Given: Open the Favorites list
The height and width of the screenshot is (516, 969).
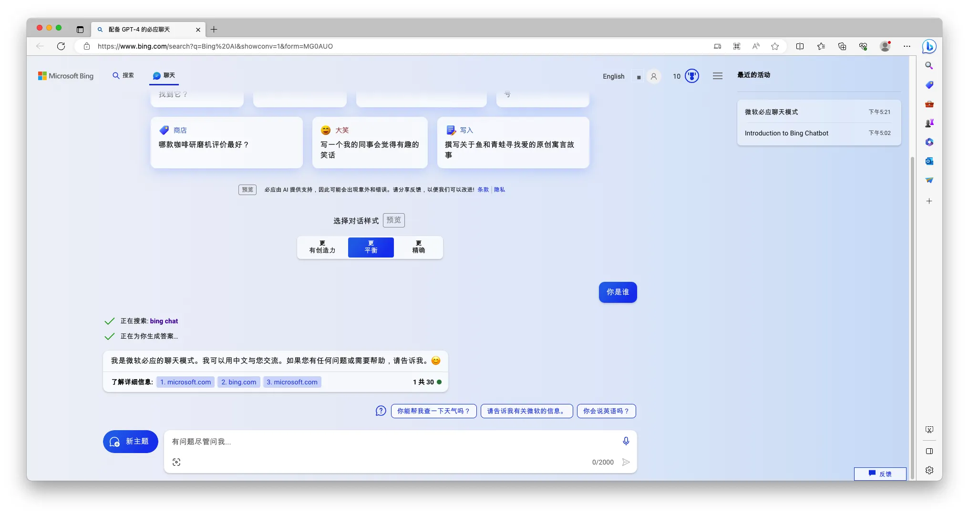Looking at the screenshot, I should 821,46.
